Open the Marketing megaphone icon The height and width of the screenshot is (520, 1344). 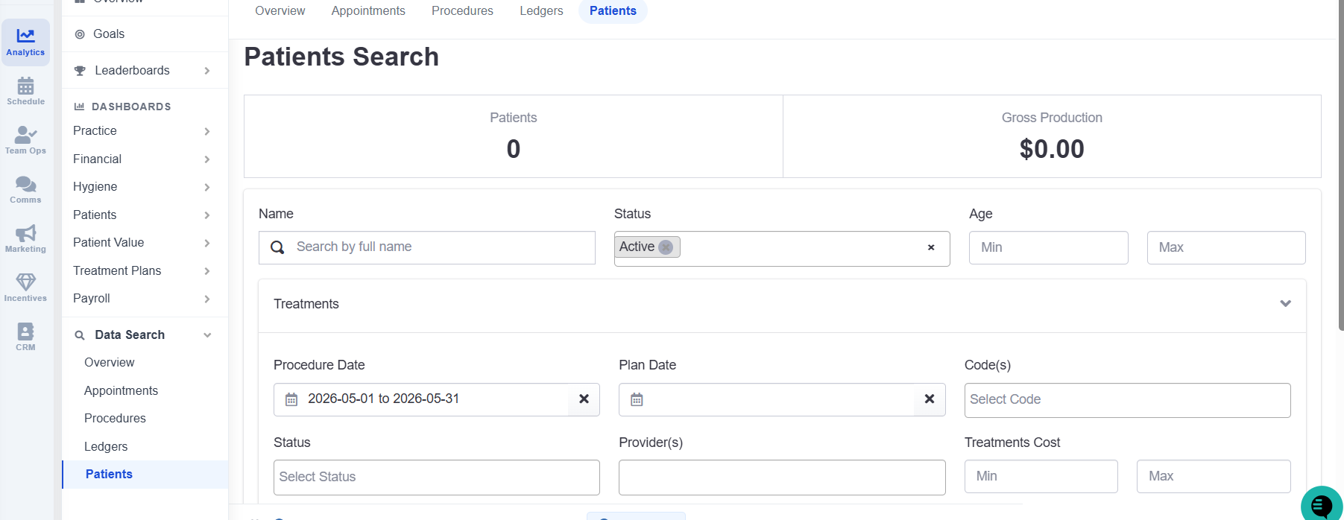click(x=25, y=233)
